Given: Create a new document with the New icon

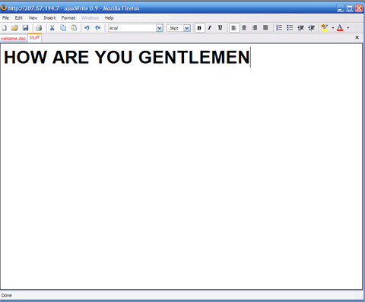Looking at the screenshot, I should [4, 28].
